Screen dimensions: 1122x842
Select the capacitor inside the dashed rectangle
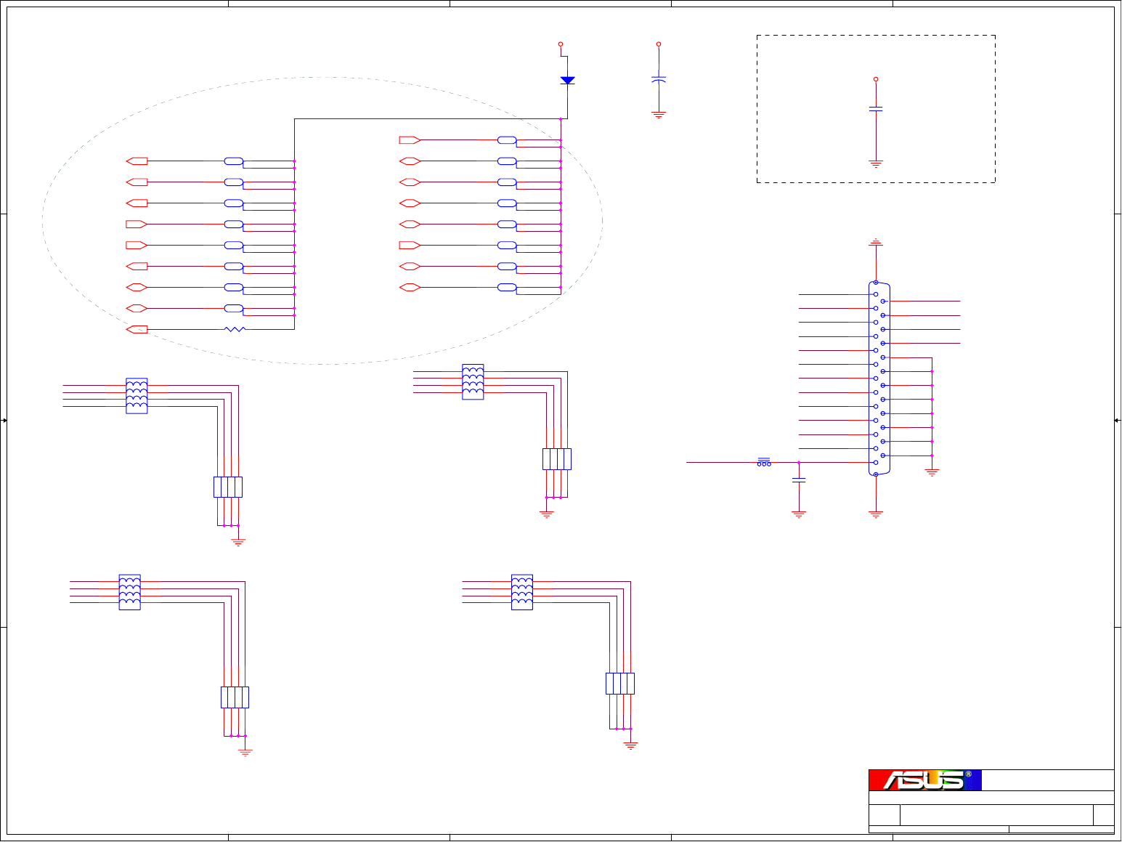[876, 109]
